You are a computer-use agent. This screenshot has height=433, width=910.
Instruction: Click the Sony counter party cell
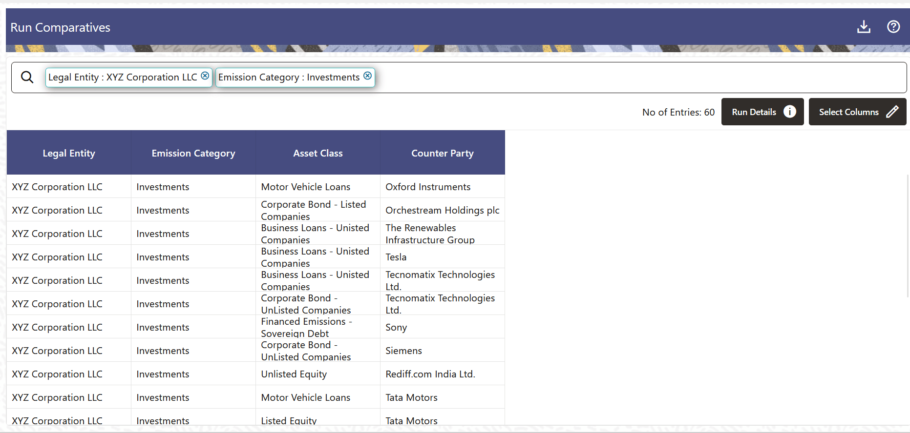[443, 327]
